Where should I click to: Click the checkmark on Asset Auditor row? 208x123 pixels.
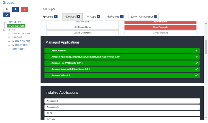(196, 51)
